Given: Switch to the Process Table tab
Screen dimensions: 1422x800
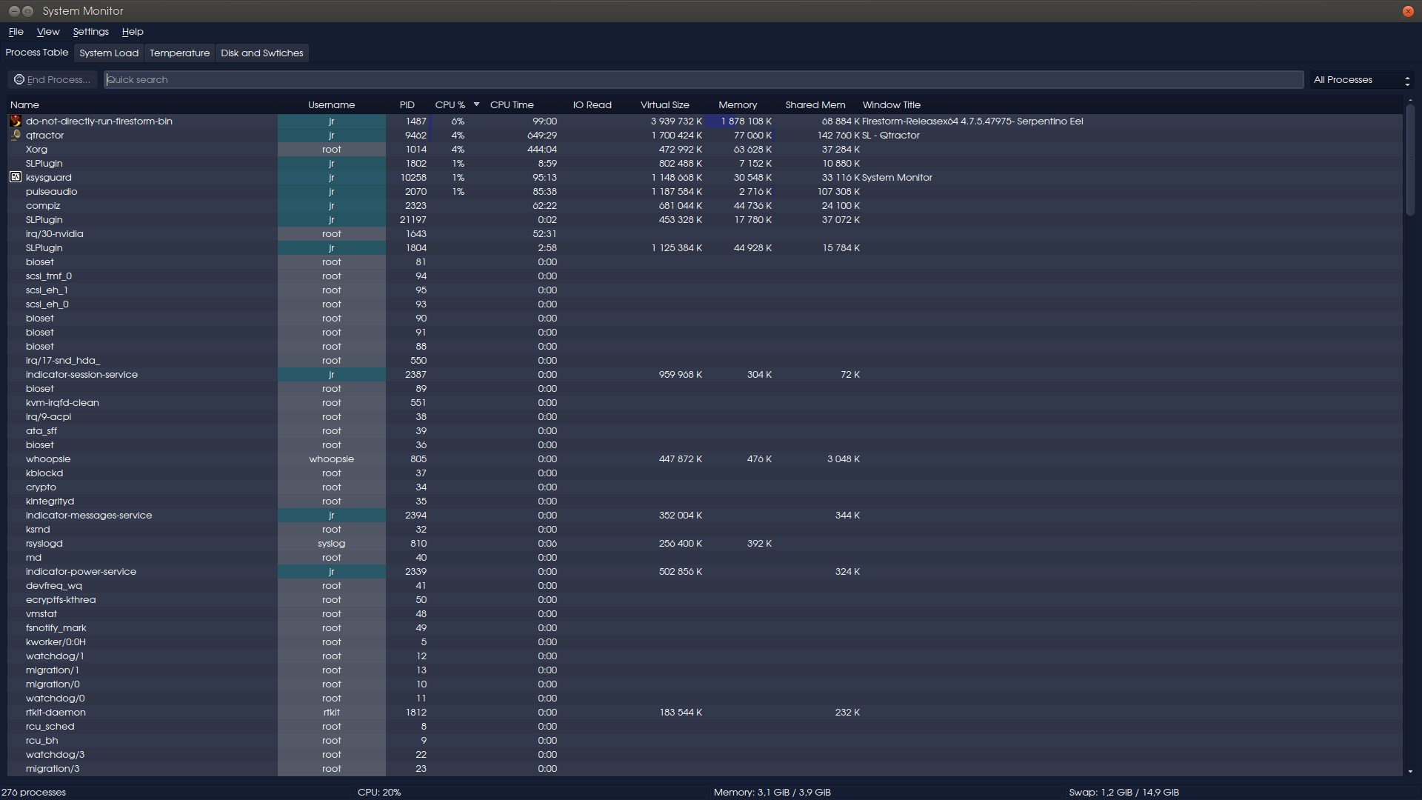Looking at the screenshot, I should (37, 53).
